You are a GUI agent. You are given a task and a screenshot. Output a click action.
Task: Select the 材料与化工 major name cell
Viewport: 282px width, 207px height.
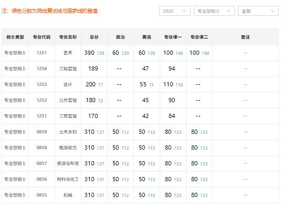click(x=68, y=179)
